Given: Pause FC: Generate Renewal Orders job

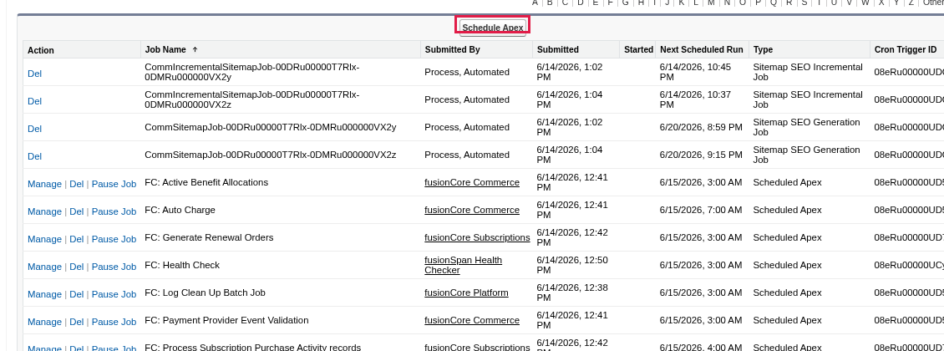Looking at the screenshot, I should [x=114, y=240].
